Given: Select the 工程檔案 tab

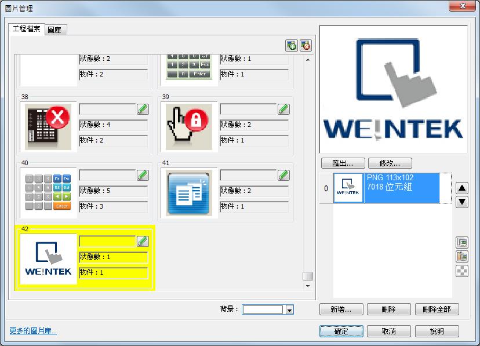Looking at the screenshot, I should tap(27, 29).
